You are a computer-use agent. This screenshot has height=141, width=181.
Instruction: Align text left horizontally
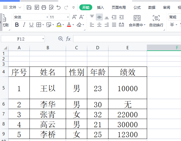(x=92, y=25)
